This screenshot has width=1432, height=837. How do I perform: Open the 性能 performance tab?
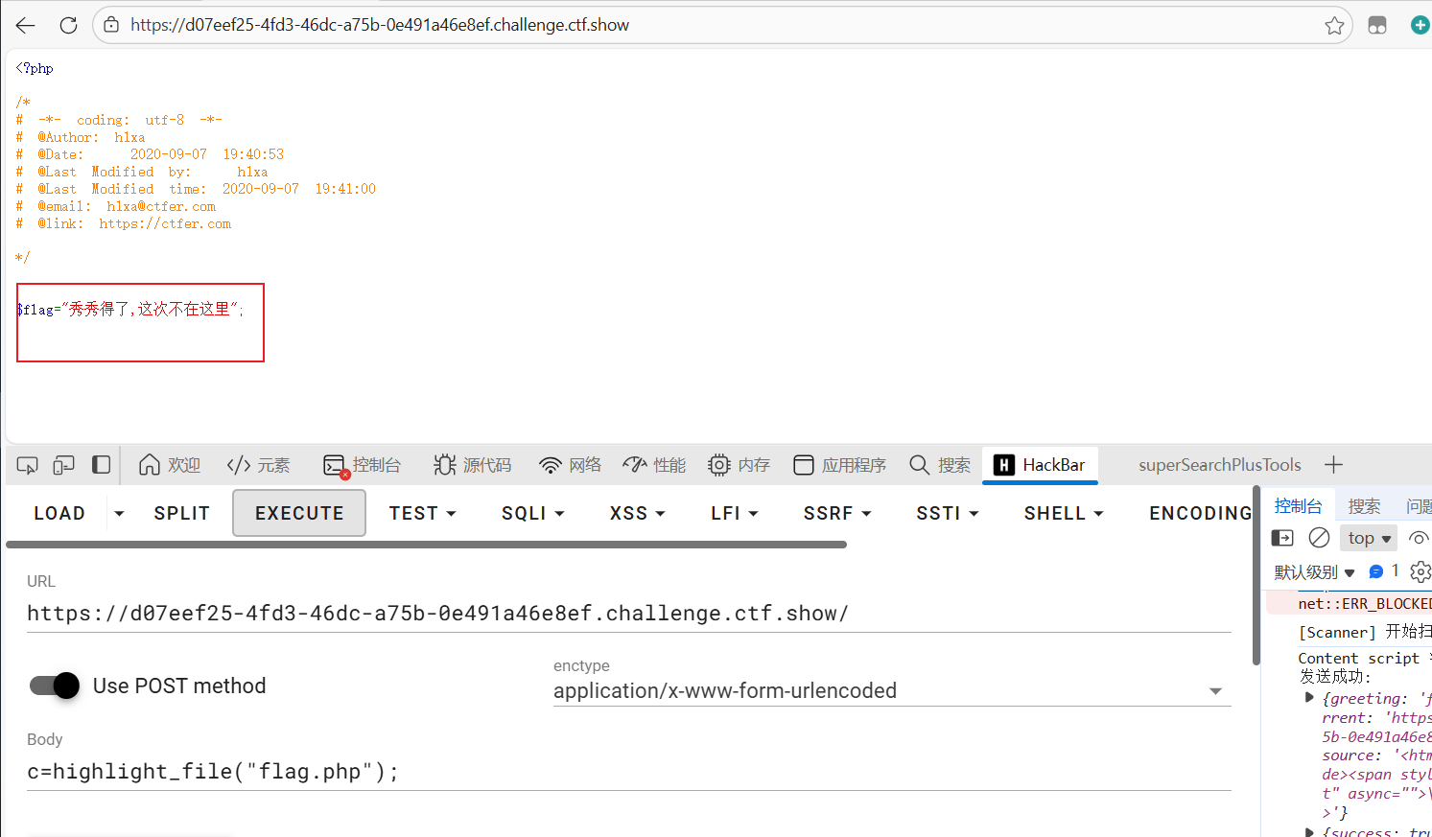pyautogui.click(x=654, y=465)
